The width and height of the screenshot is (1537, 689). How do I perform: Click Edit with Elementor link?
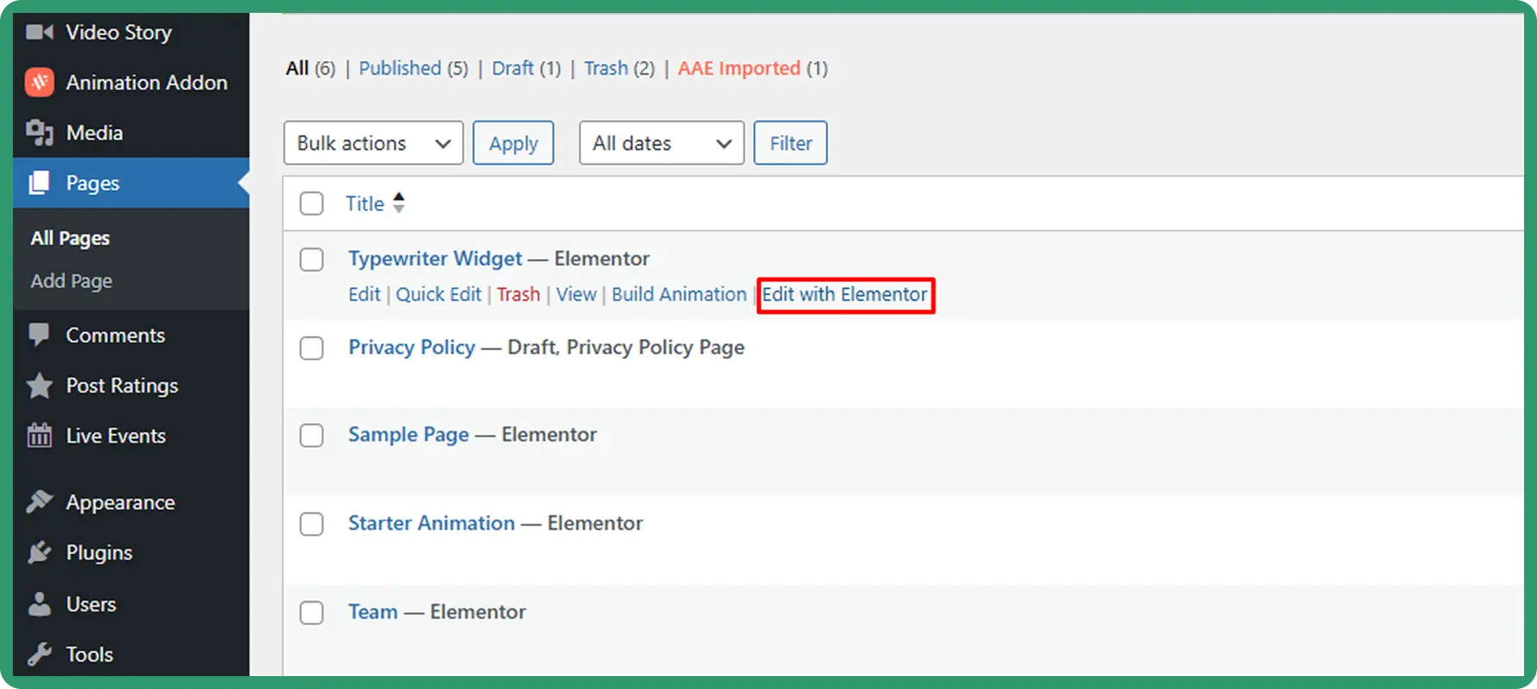(845, 294)
